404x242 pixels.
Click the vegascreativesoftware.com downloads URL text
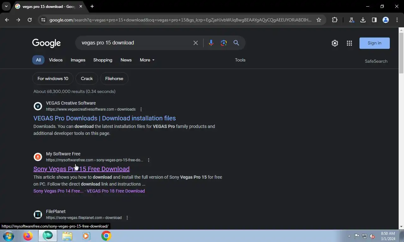[91, 109]
